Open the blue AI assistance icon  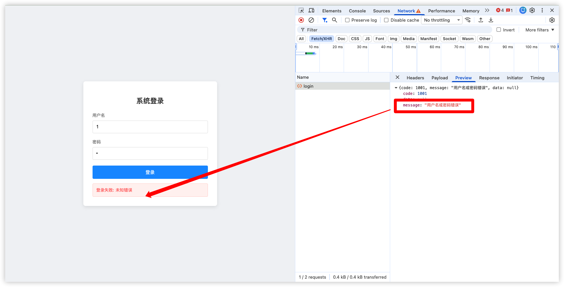click(523, 10)
